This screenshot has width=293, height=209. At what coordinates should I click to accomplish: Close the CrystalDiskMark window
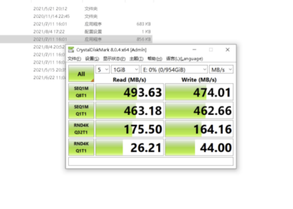point(227,50)
